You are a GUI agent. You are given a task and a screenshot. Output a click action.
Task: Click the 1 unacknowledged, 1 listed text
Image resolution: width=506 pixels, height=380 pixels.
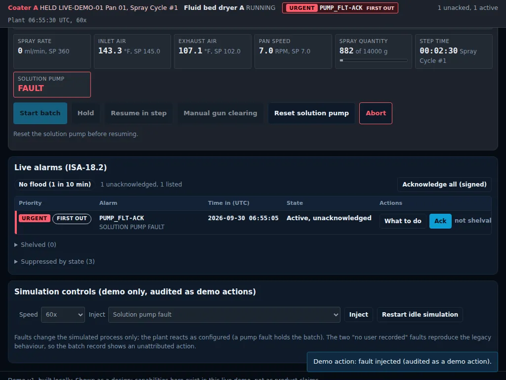coord(141,184)
